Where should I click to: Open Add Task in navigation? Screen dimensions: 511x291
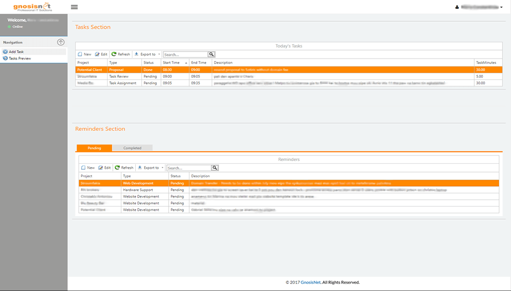(x=16, y=52)
